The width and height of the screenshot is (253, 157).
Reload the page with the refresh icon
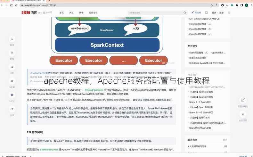[11, 5]
